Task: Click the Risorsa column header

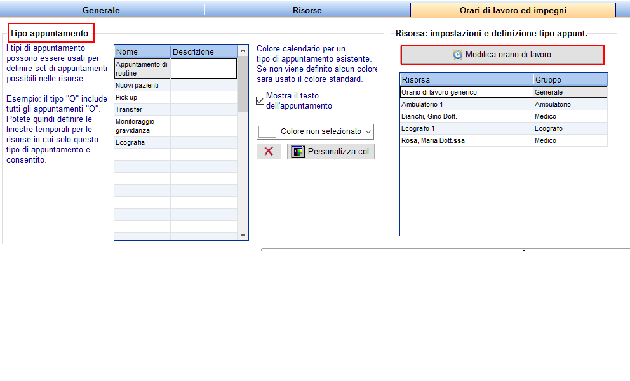Action: [x=467, y=79]
